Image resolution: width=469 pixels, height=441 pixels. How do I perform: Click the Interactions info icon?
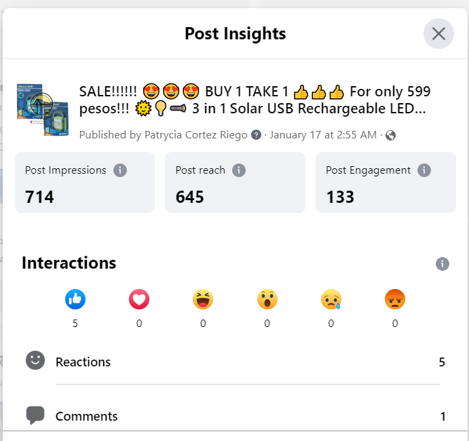click(443, 264)
